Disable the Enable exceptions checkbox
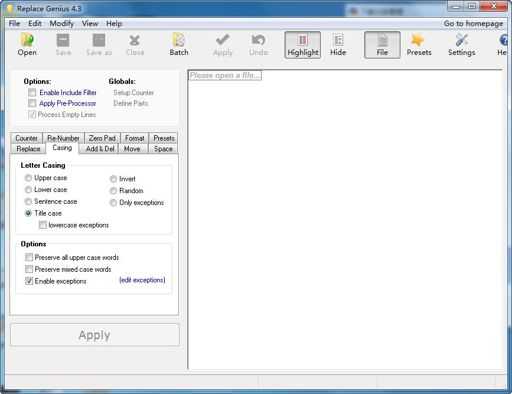Screen dimensions: 512x394 tap(30, 281)
